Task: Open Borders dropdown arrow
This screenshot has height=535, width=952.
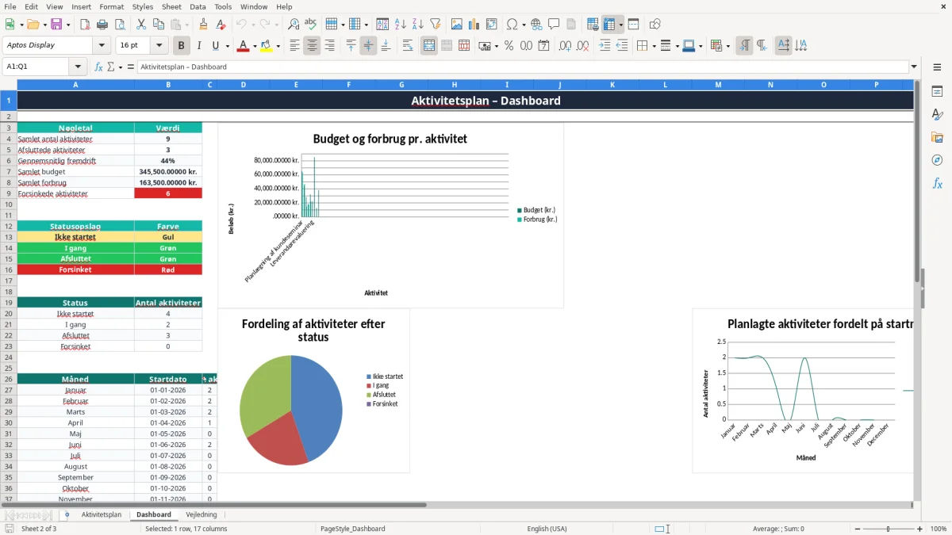Action: (x=654, y=46)
